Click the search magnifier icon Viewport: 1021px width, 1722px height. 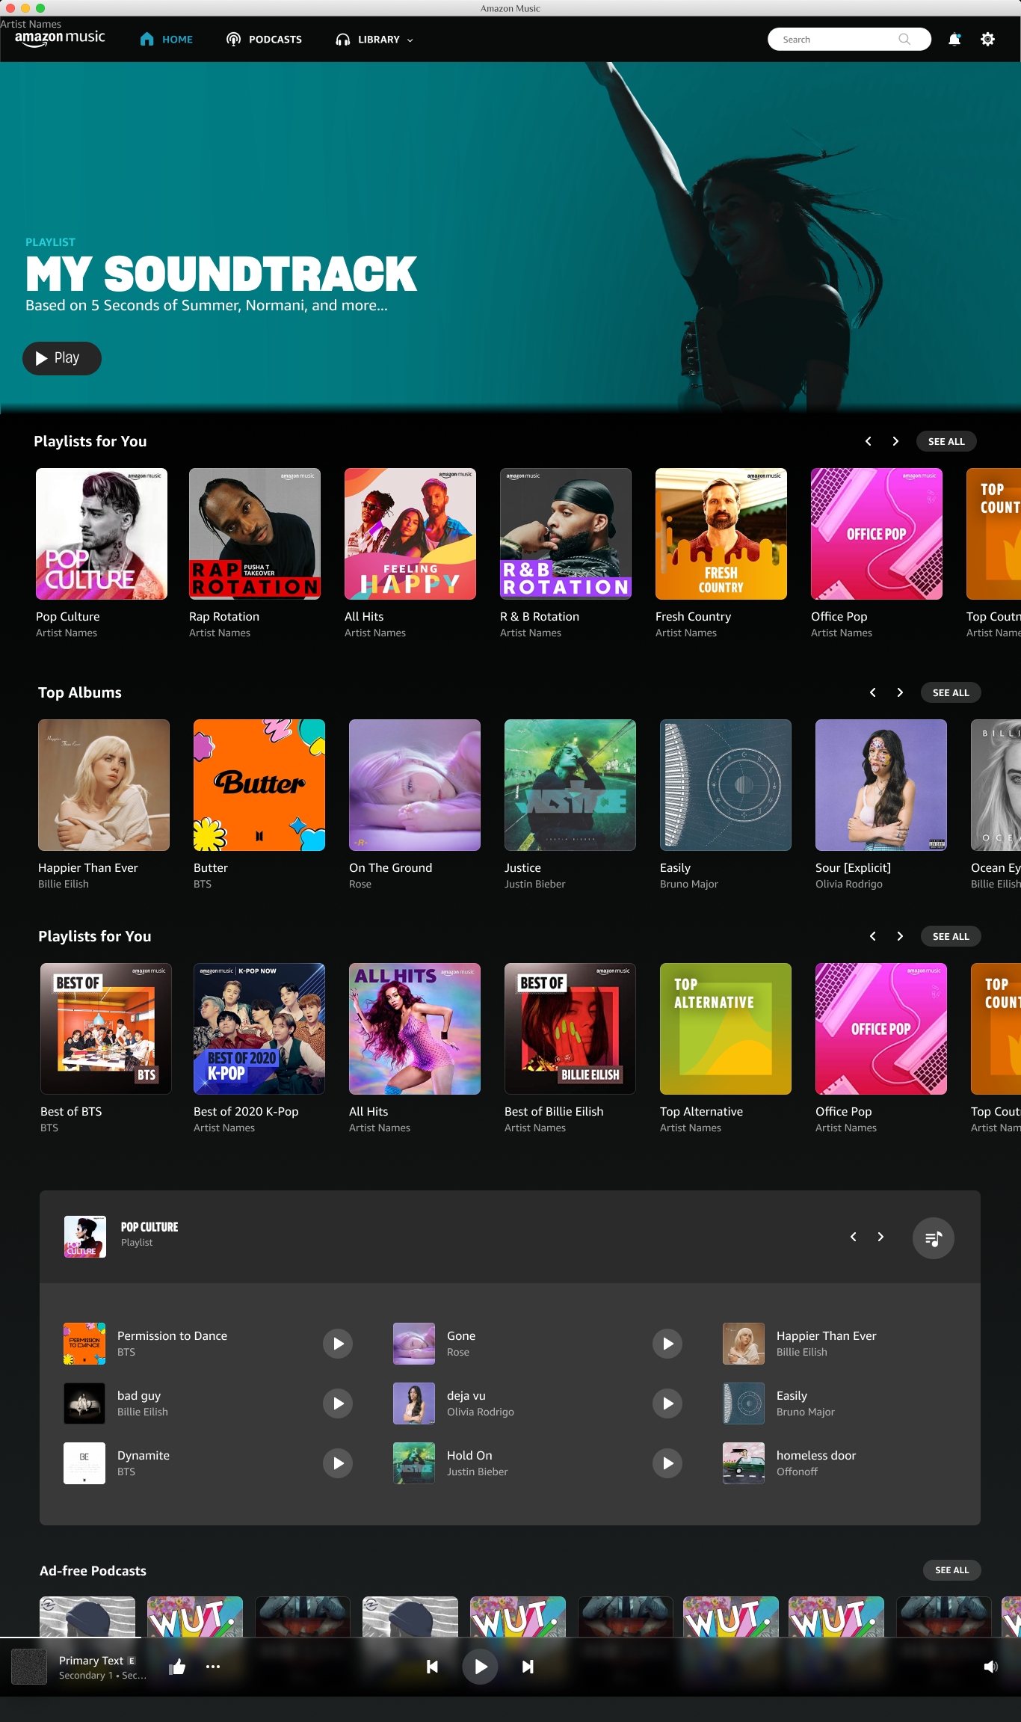(x=904, y=39)
